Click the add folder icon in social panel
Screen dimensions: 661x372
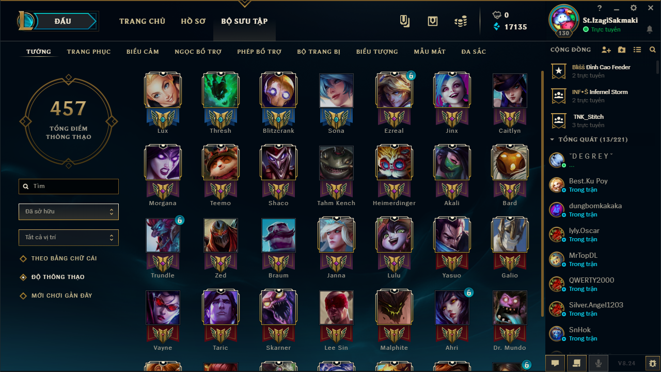pyautogui.click(x=622, y=50)
